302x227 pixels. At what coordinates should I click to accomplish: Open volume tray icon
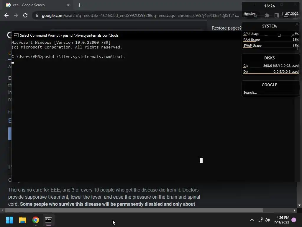tap(267, 220)
